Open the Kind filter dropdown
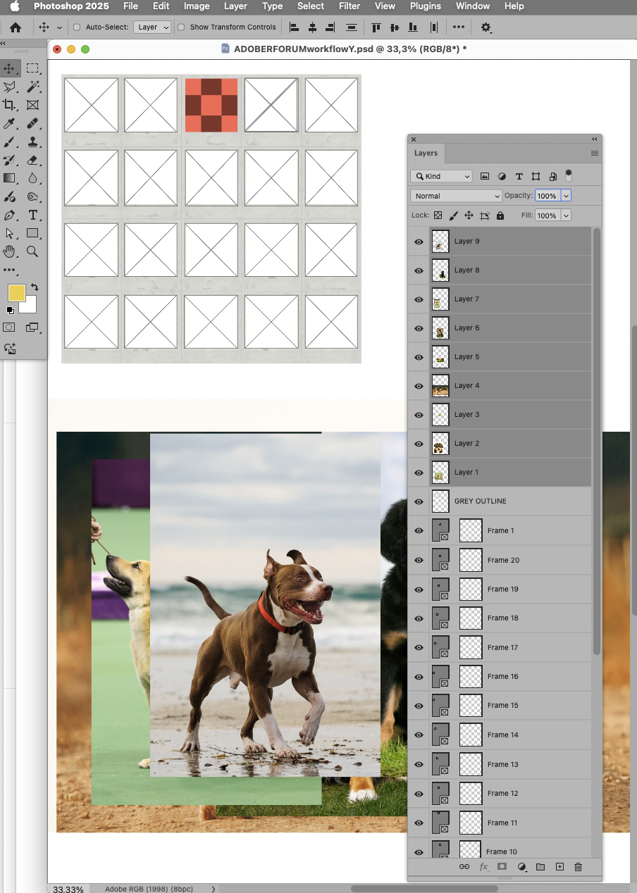Image resolution: width=637 pixels, height=893 pixels. (441, 175)
